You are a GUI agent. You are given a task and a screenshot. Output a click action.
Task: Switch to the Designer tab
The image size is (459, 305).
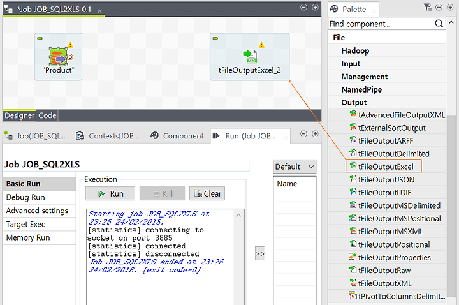click(19, 115)
